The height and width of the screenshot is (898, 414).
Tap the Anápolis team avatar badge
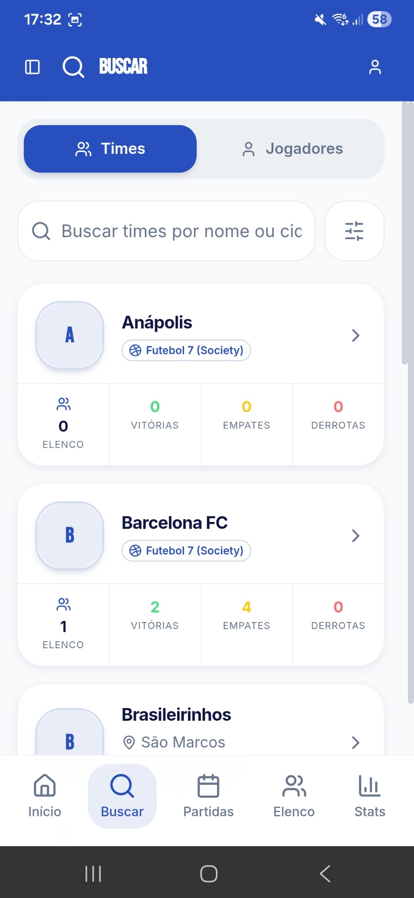[70, 335]
